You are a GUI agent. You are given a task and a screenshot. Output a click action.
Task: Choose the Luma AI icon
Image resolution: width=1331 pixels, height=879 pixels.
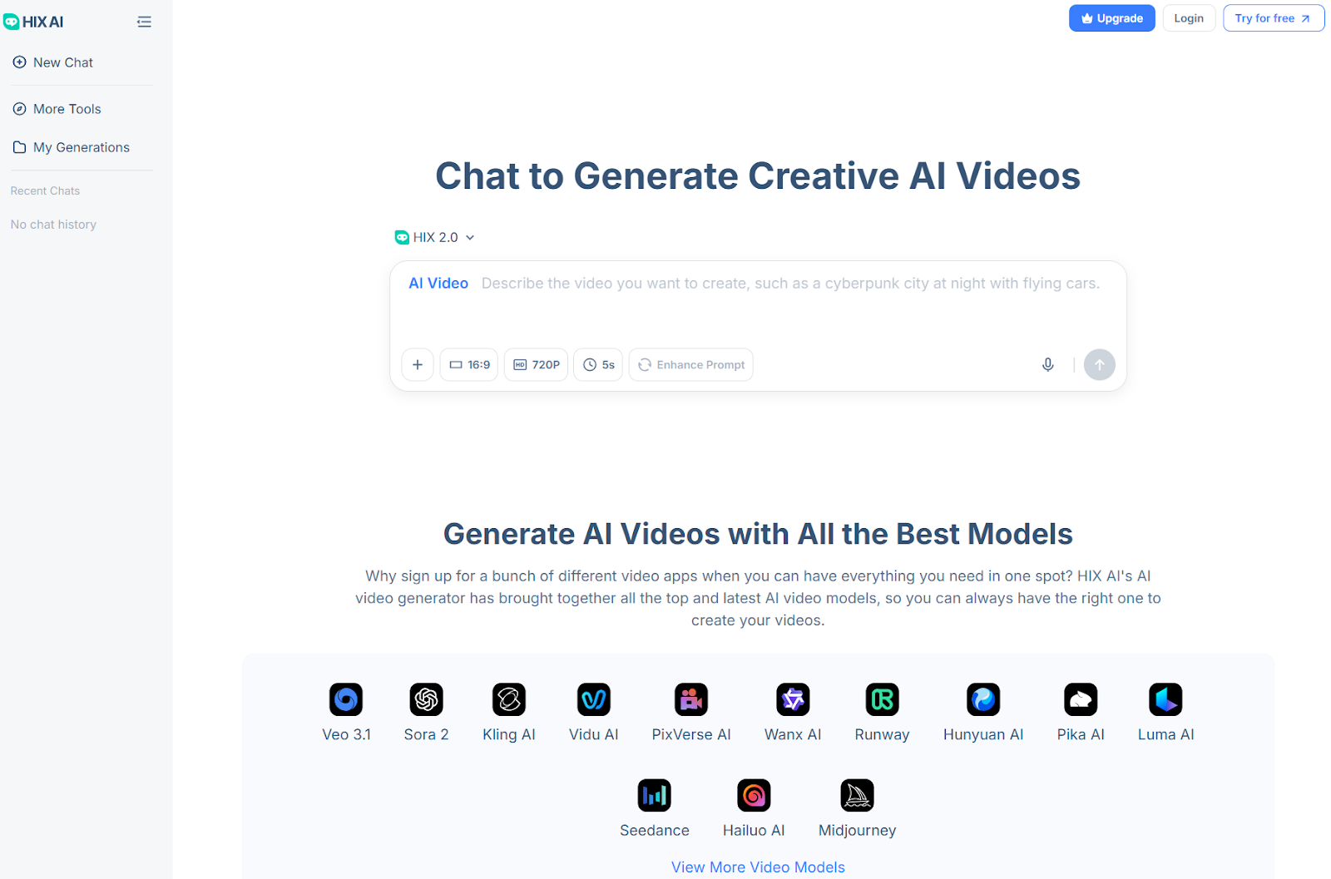[x=1165, y=699]
